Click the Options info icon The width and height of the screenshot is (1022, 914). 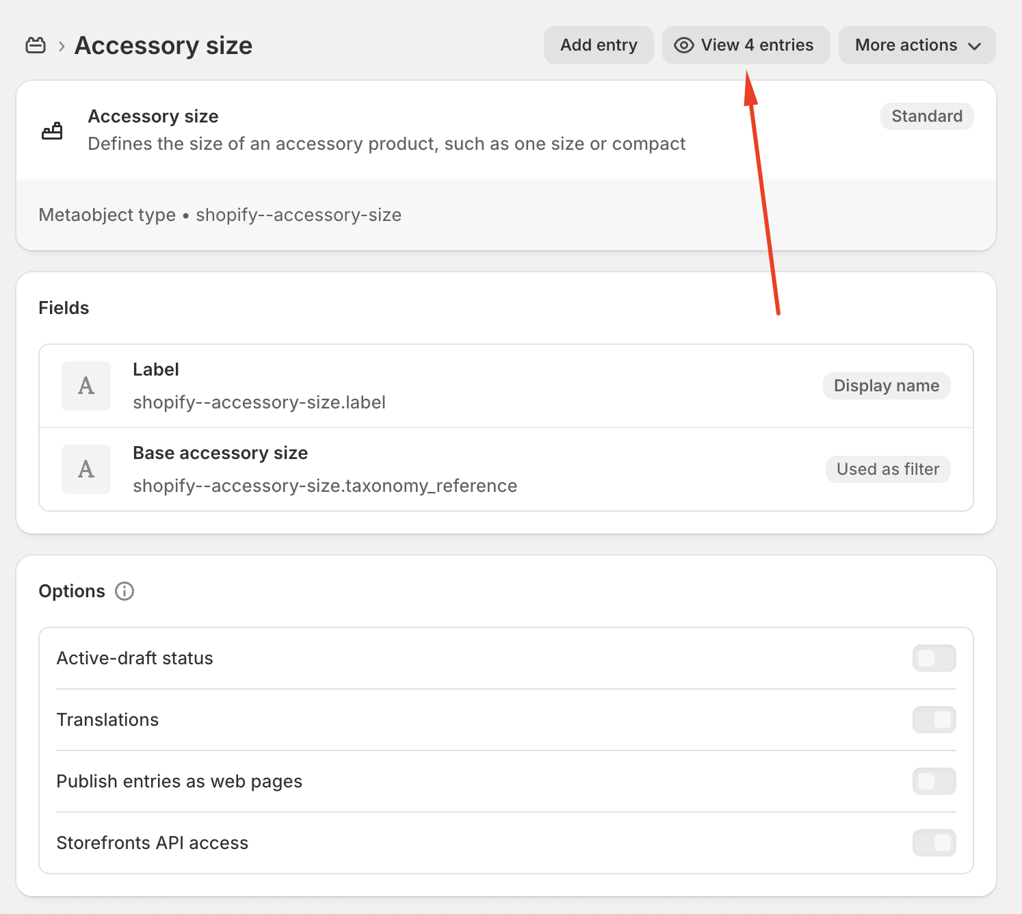tap(125, 591)
